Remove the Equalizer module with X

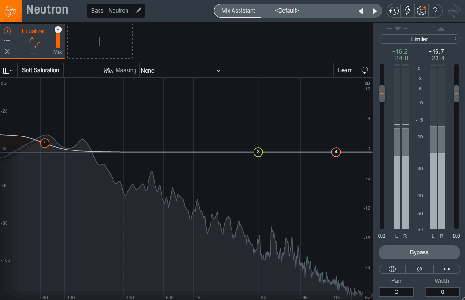coord(7,52)
